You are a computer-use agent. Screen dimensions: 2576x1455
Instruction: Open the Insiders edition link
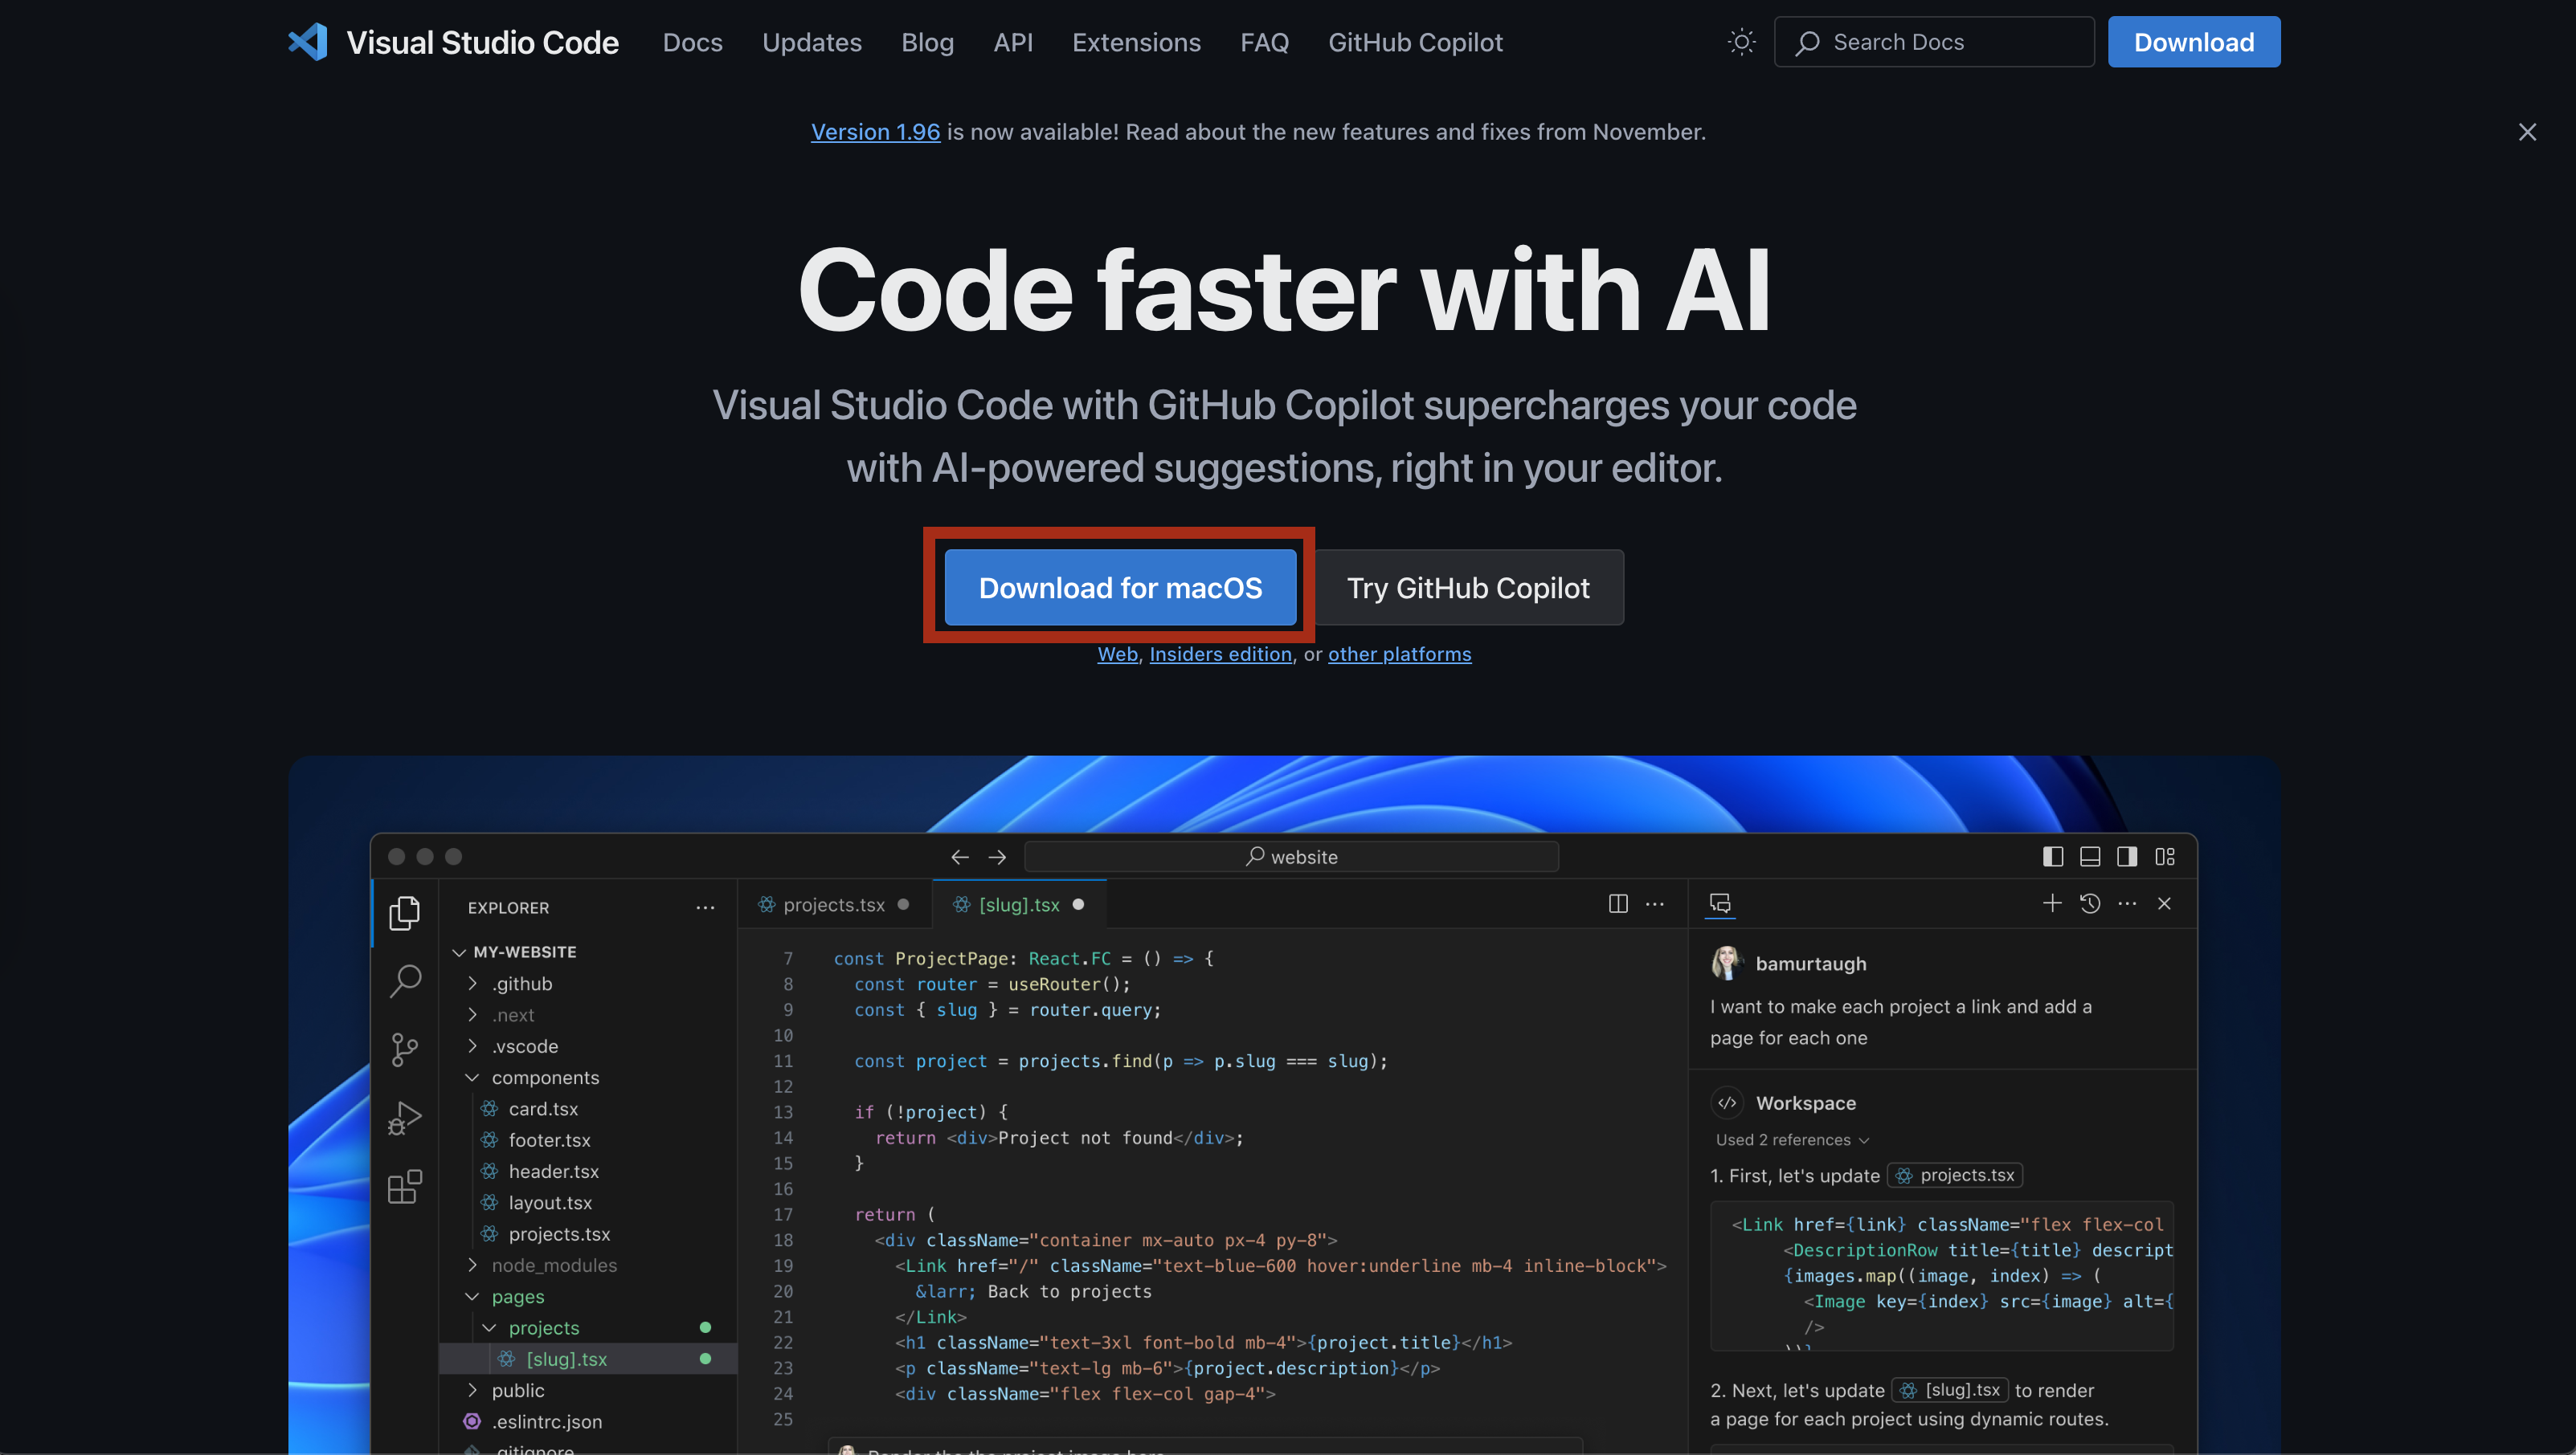[1220, 654]
